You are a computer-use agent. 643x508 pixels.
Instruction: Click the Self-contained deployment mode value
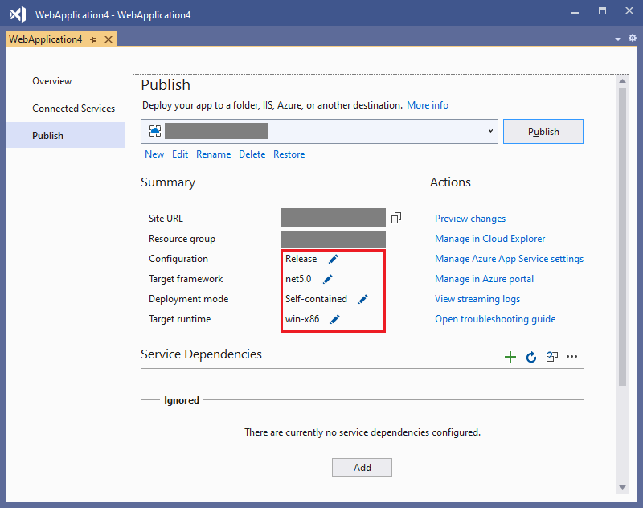316,299
